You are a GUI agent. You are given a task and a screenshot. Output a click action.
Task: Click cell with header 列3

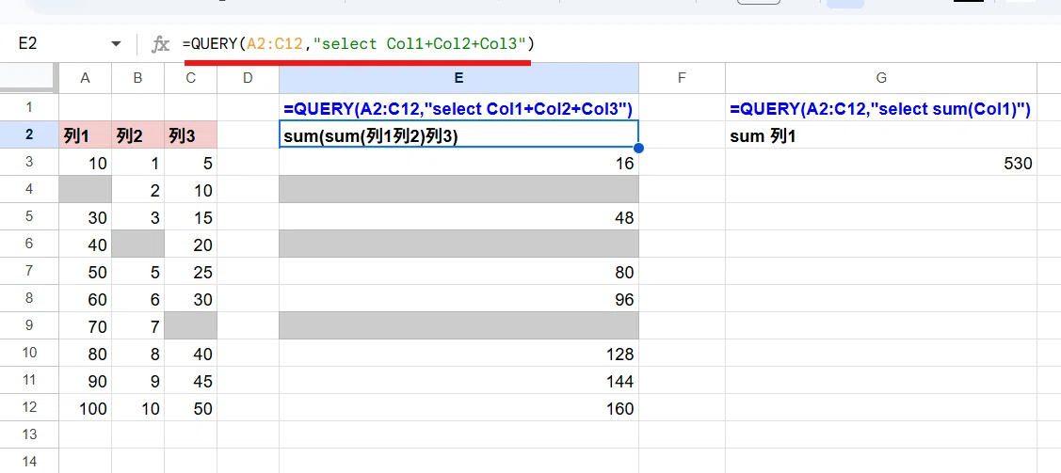[191, 135]
